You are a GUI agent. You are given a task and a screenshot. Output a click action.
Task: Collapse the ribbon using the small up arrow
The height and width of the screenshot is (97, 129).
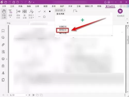[x=127, y=19]
